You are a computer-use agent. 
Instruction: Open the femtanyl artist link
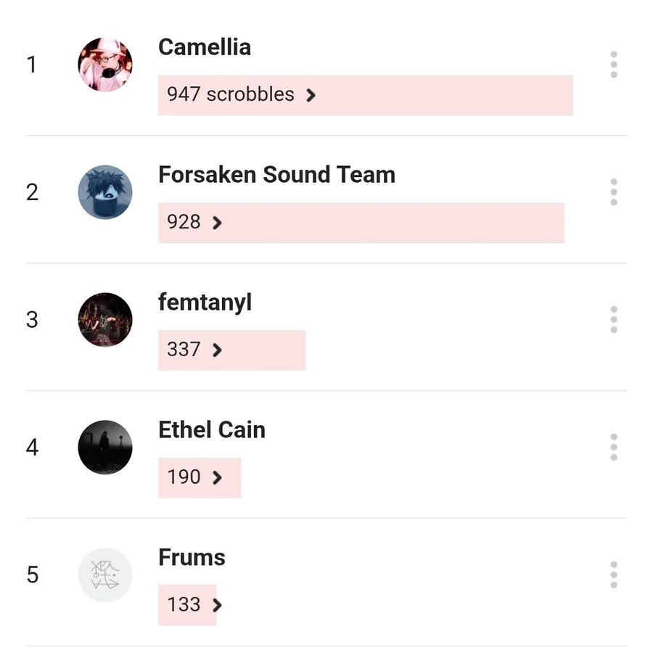click(x=205, y=302)
